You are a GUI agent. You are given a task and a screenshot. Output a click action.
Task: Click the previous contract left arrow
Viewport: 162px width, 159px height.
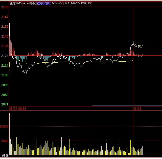click(x=24, y=3)
